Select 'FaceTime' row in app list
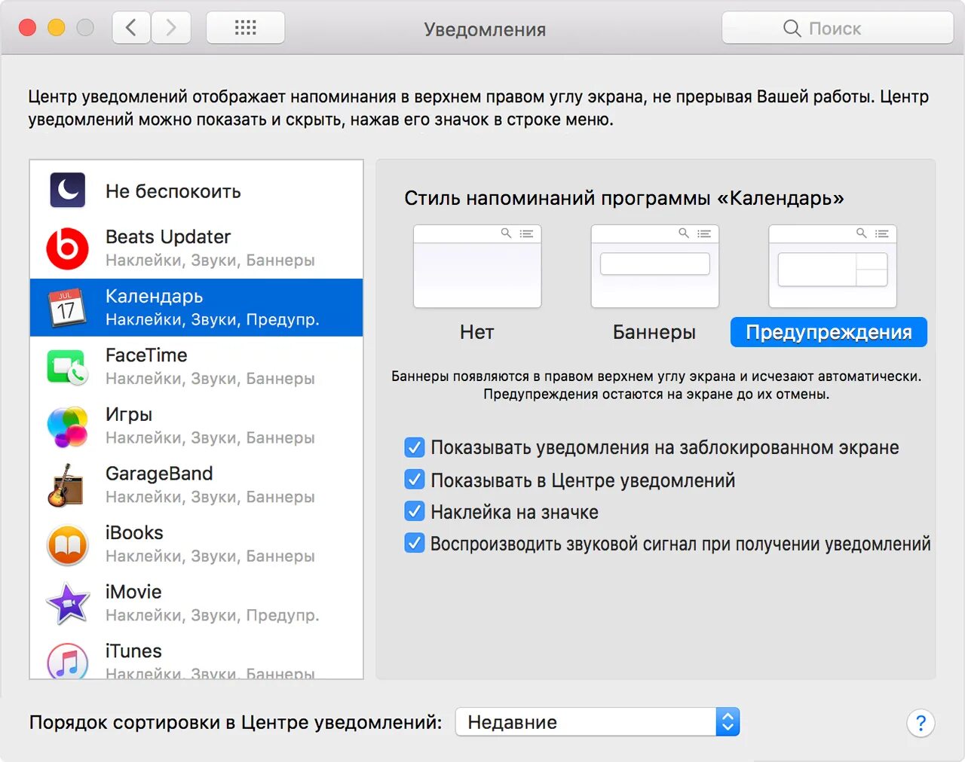965x762 pixels. tap(196, 367)
